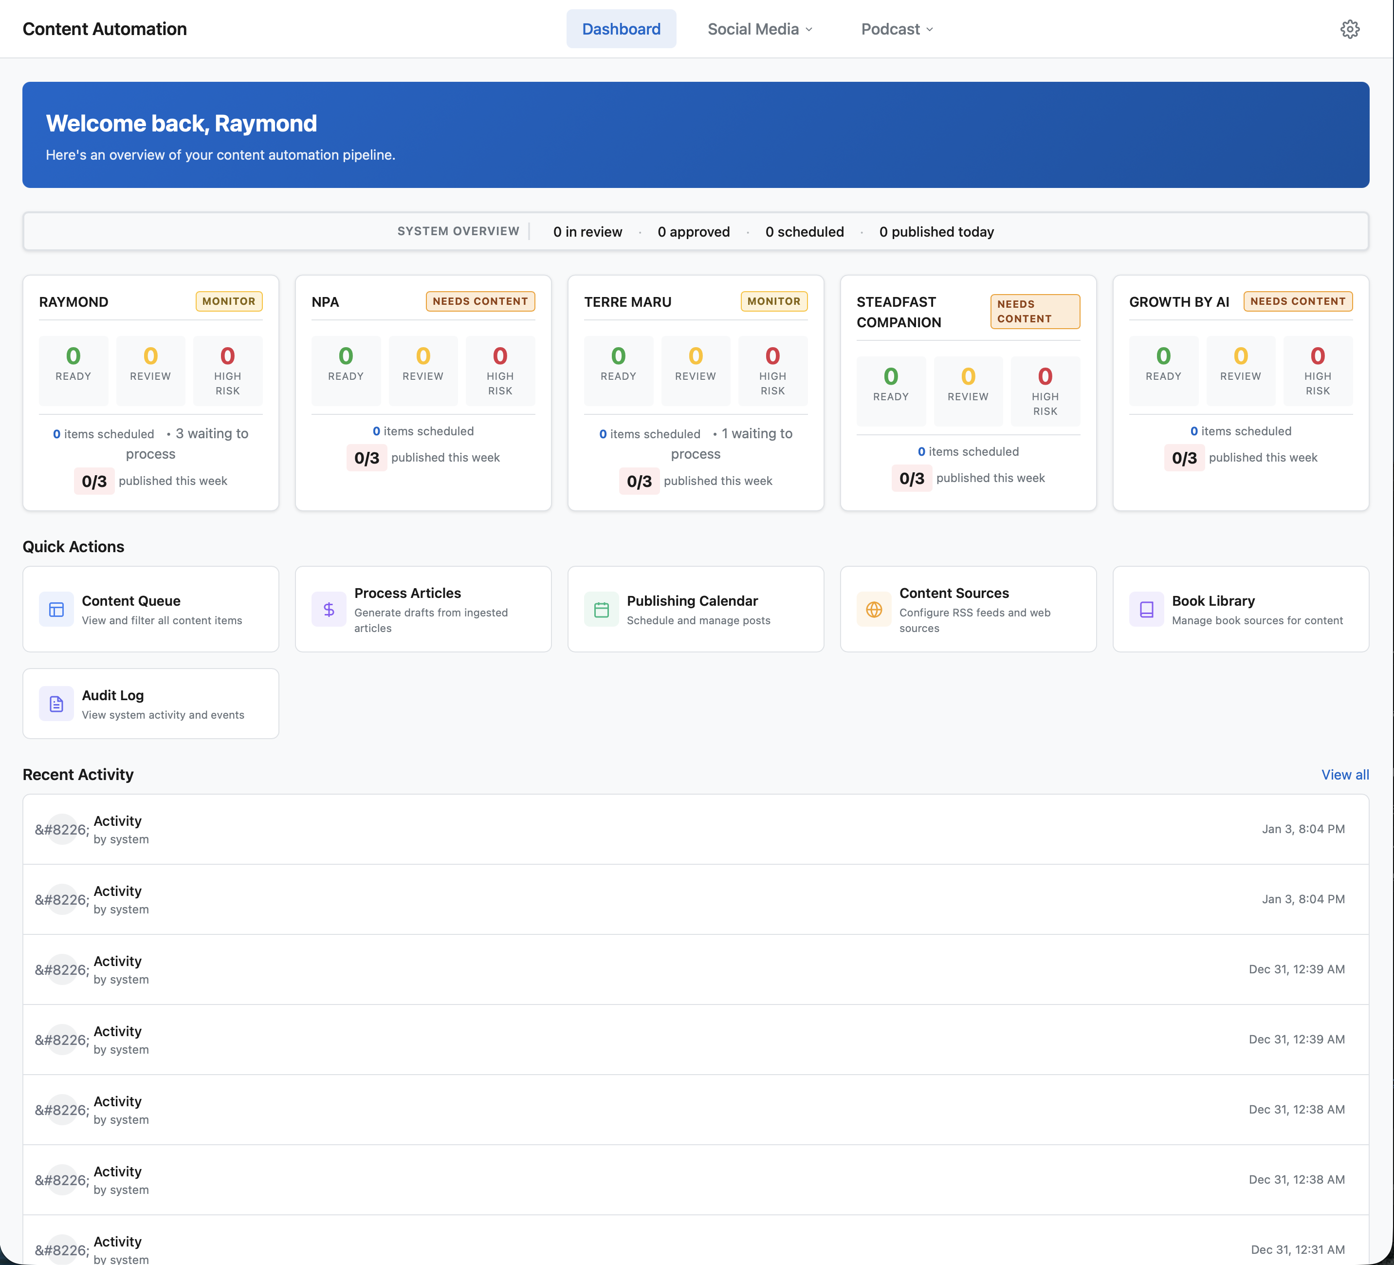Viewport: 1394px width, 1265px height.
Task: Click the Content Automation header title
Action: (x=105, y=29)
